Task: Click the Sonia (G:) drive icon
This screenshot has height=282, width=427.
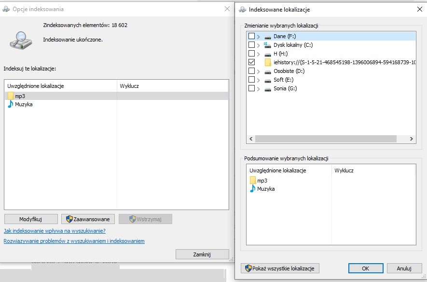Action: click(x=268, y=88)
